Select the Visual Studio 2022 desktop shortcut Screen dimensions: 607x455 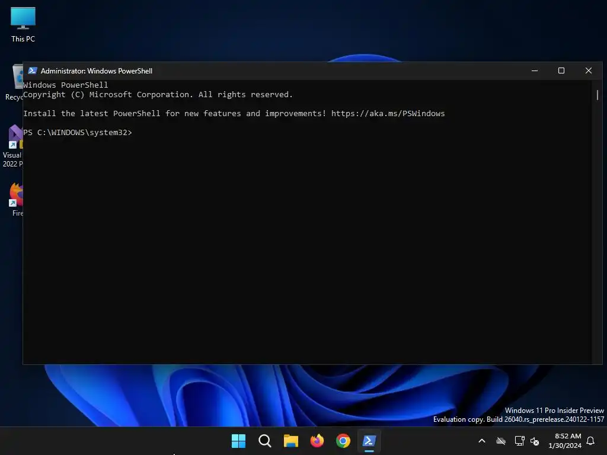(x=12, y=146)
